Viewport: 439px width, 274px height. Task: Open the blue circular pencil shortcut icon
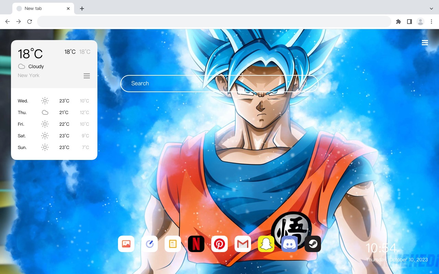click(150, 244)
